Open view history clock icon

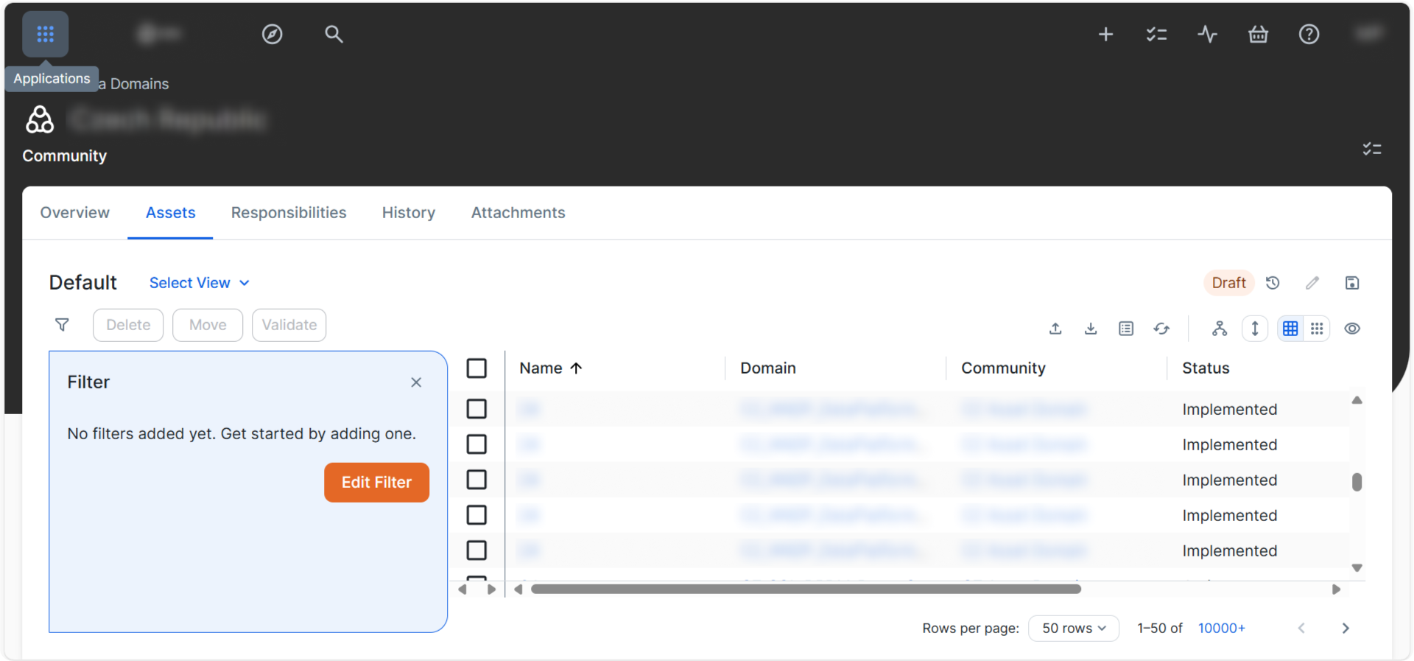[1273, 283]
